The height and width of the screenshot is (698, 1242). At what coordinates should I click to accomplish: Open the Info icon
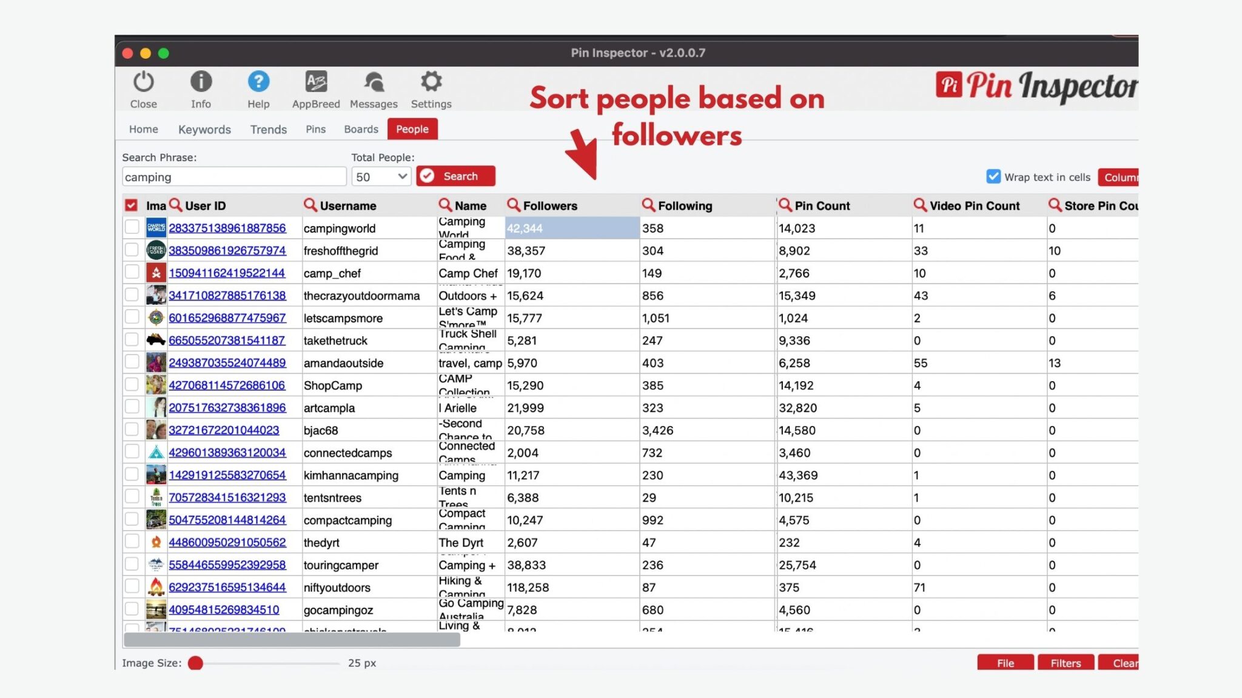(201, 82)
